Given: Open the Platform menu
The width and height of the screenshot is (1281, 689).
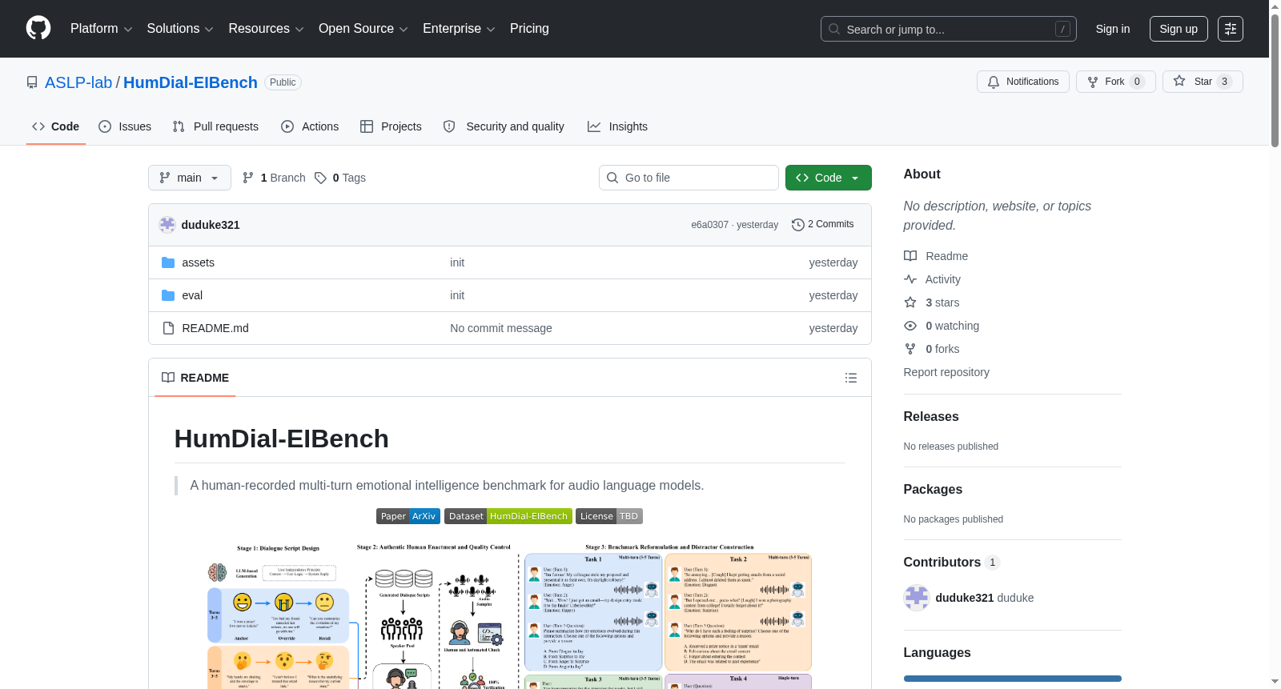Looking at the screenshot, I should 101,29.
